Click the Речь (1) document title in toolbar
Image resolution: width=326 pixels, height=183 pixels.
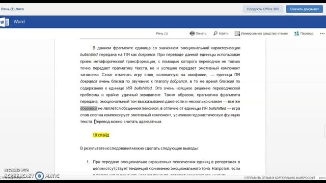point(162,34)
